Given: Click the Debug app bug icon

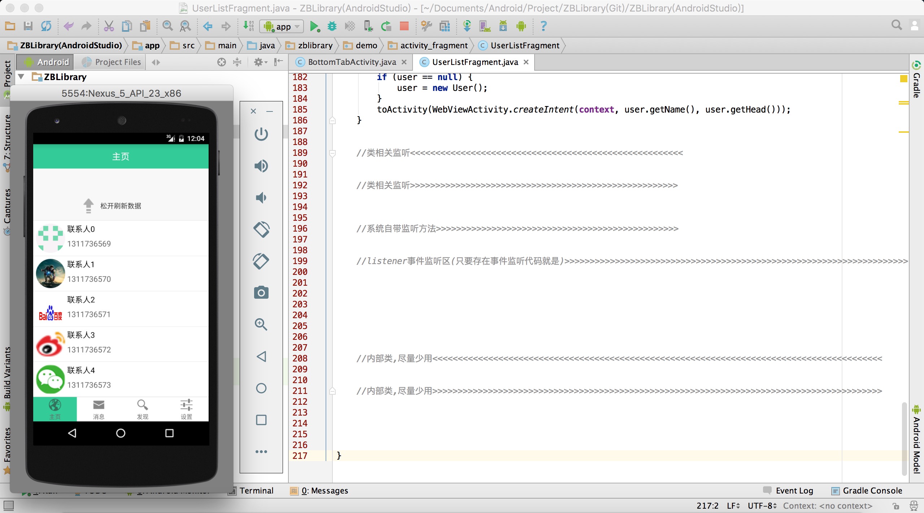Looking at the screenshot, I should coord(332,26).
